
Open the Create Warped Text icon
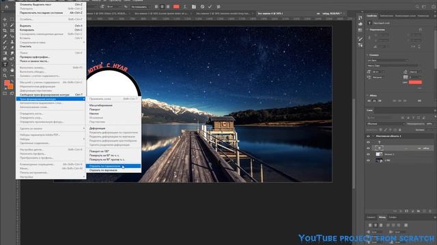pos(185,7)
